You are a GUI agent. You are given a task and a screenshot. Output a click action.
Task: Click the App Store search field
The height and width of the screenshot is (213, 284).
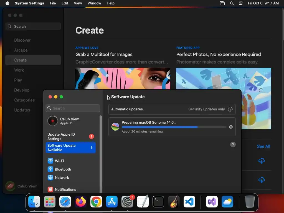point(33,26)
